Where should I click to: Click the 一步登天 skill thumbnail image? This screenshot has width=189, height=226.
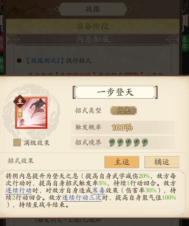tap(31, 113)
